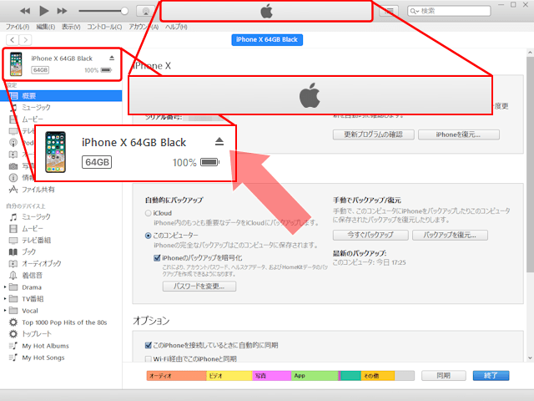
Task: Select 概要 summary in the sidebar
Action: (x=61, y=96)
